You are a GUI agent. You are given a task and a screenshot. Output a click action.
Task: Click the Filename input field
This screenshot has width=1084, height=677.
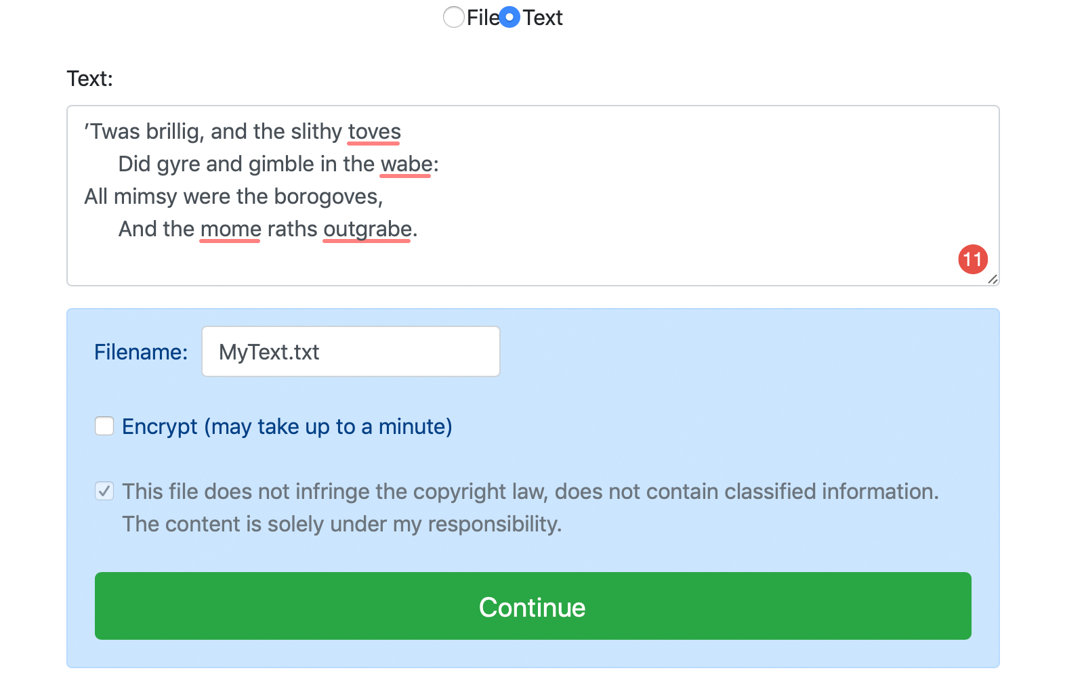tap(350, 351)
